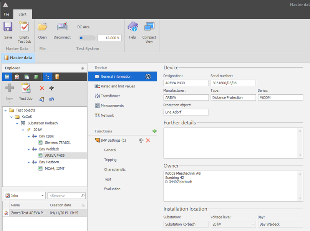310x231 pixels.
Task: Open the Help book icon
Action: 133,27
